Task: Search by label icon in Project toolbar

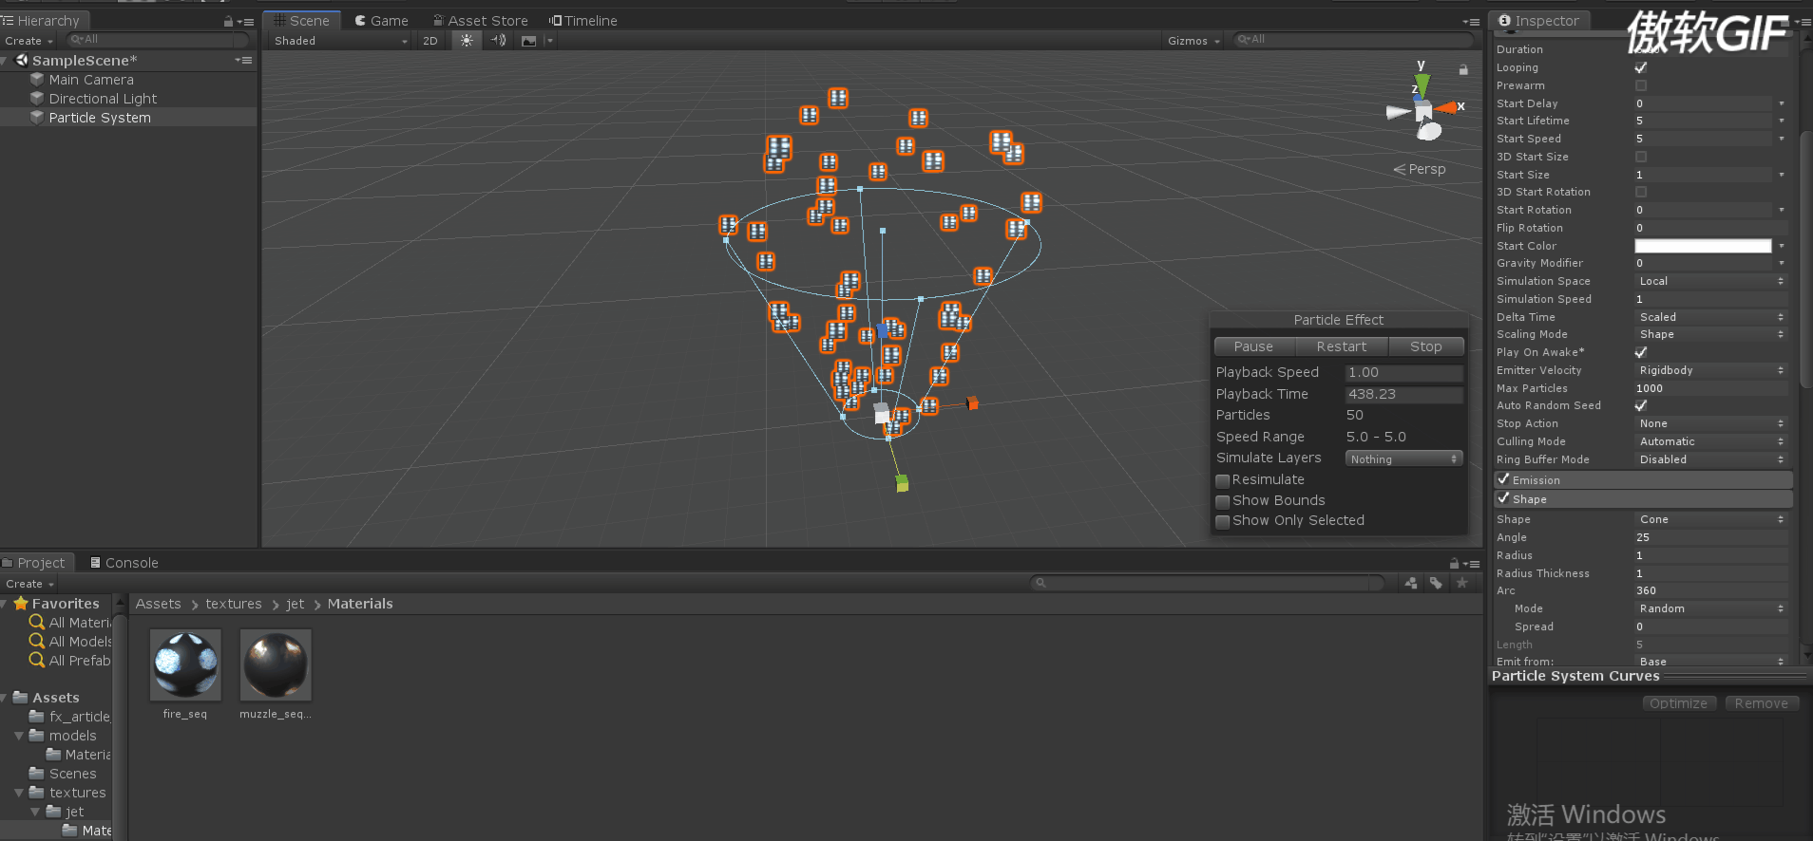Action: (x=1436, y=583)
